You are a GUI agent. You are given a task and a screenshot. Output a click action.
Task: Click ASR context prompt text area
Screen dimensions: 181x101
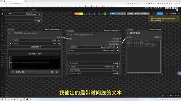tap(94, 57)
